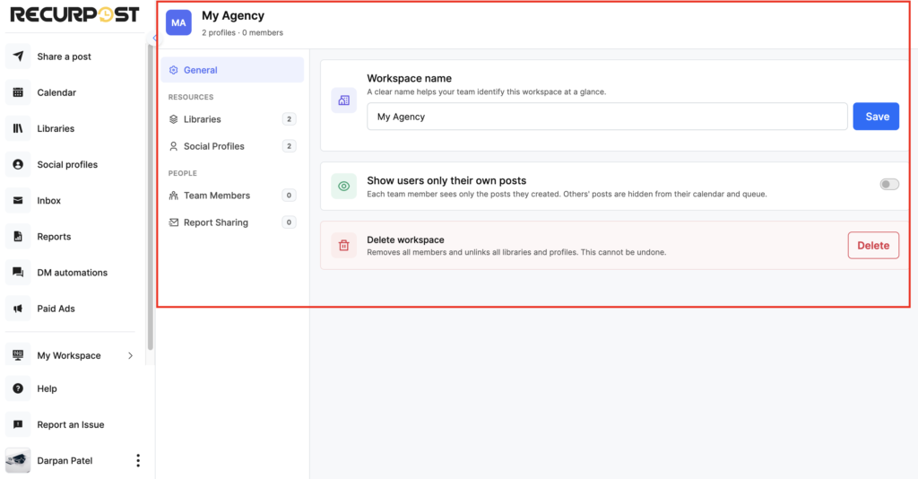Screen dimensions: 918x479
Task: Click Darpan Patel profile picture
Action: (x=18, y=461)
